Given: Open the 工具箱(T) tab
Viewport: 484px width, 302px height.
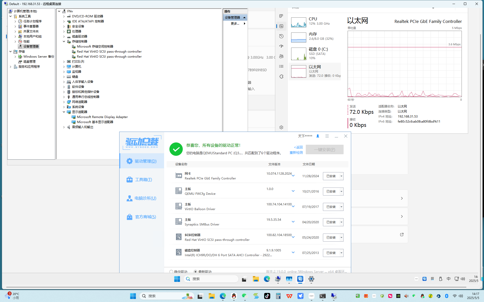Looking at the screenshot, I should (142, 179).
